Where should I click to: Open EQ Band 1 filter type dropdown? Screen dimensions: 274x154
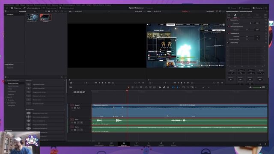[x=232, y=73]
